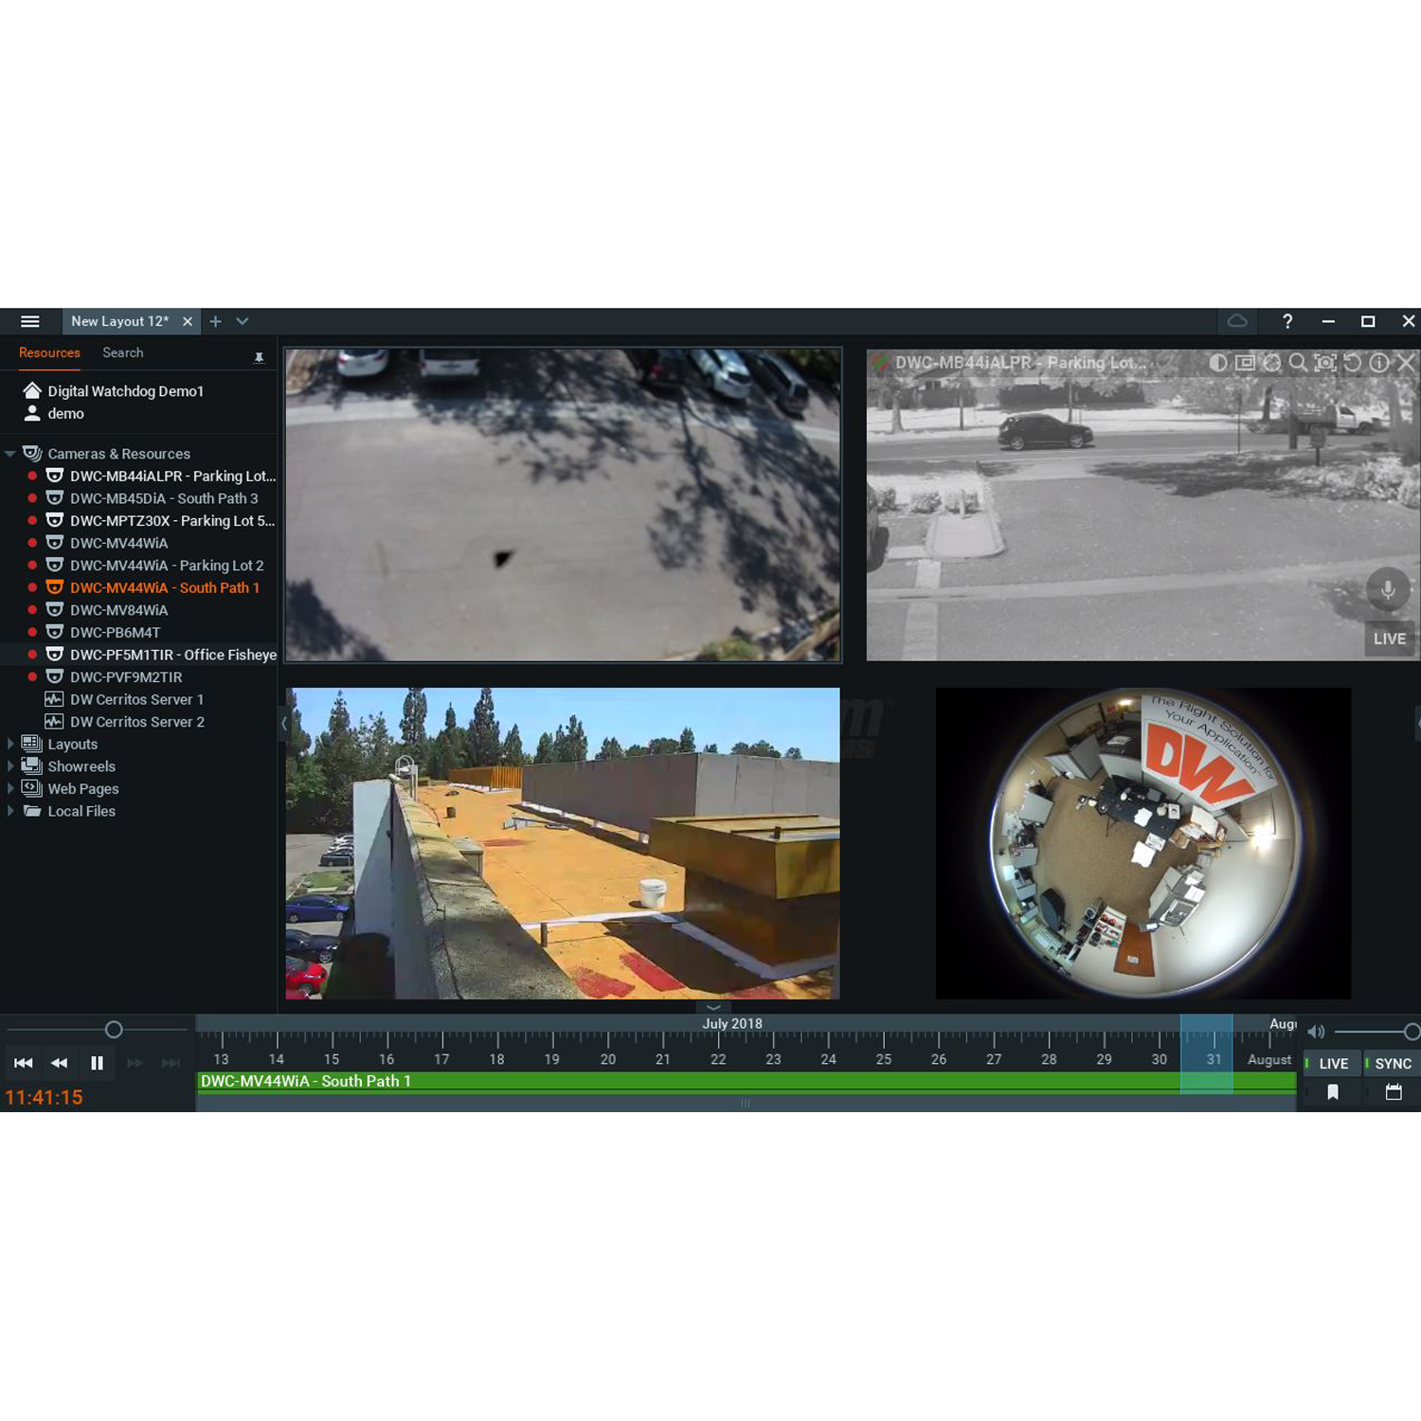Rotate the Parking Lot camera view
Viewport: 1421px width, 1421px height.
click(1353, 363)
